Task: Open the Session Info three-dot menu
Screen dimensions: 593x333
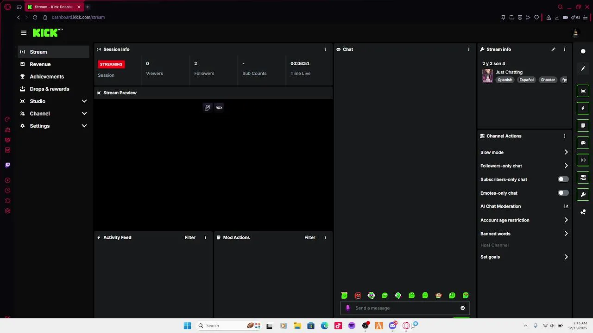Action: pos(325,49)
